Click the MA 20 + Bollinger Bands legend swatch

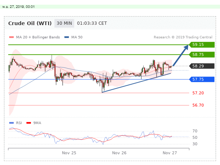click(11, 37)
